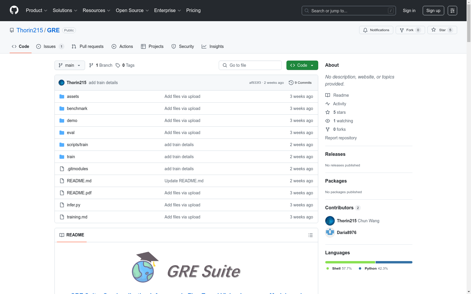Expand the Open Source menu

[x=132, y=11]
